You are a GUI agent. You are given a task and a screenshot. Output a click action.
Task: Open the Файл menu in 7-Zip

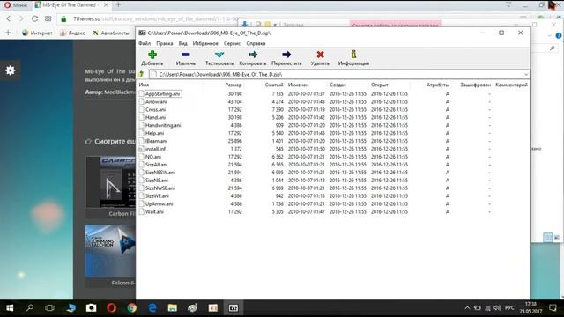(145, 43)
